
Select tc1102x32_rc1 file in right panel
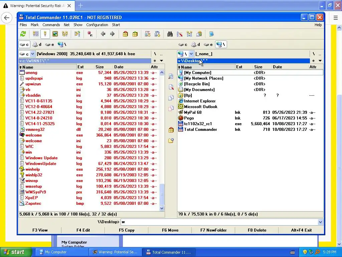tap(250, 124)
